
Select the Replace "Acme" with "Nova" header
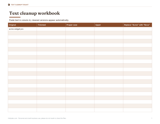coord(138,25)
